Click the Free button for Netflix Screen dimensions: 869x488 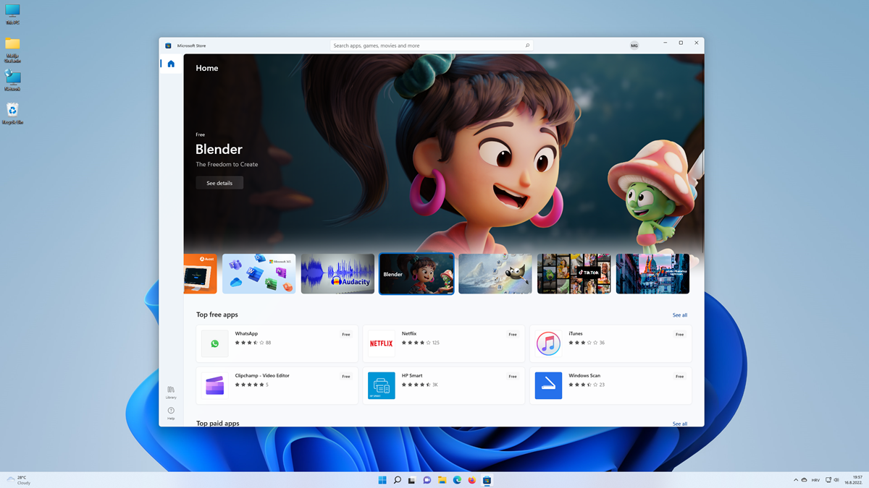click(x=513, y=335)
